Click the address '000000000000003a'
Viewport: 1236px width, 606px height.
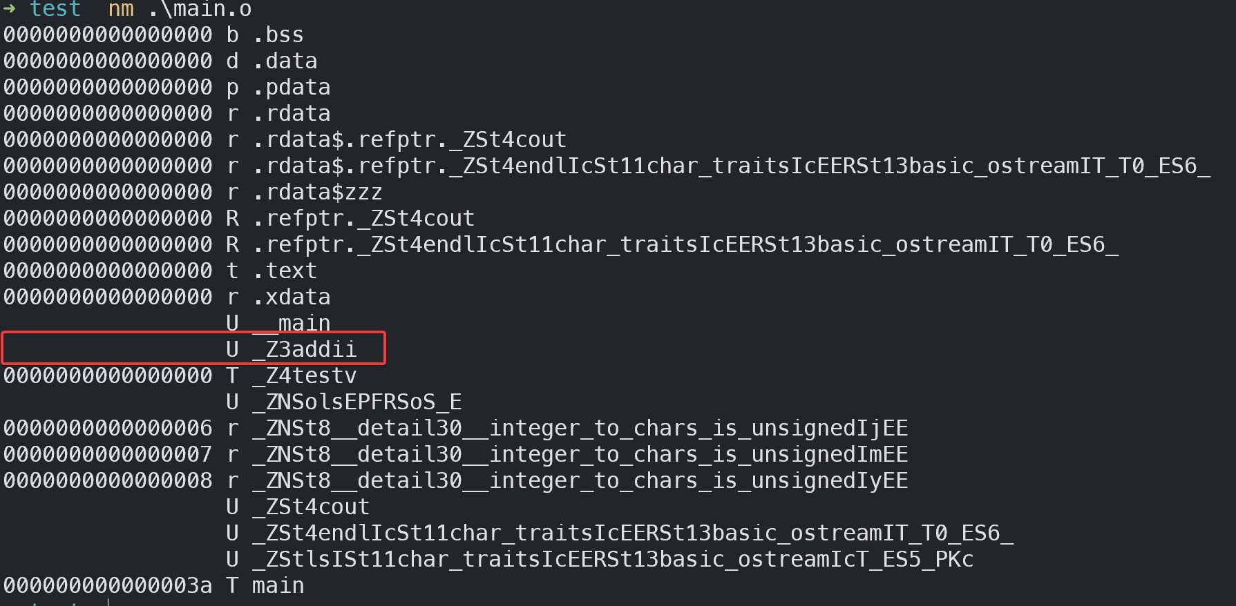[x=108, y=585]
